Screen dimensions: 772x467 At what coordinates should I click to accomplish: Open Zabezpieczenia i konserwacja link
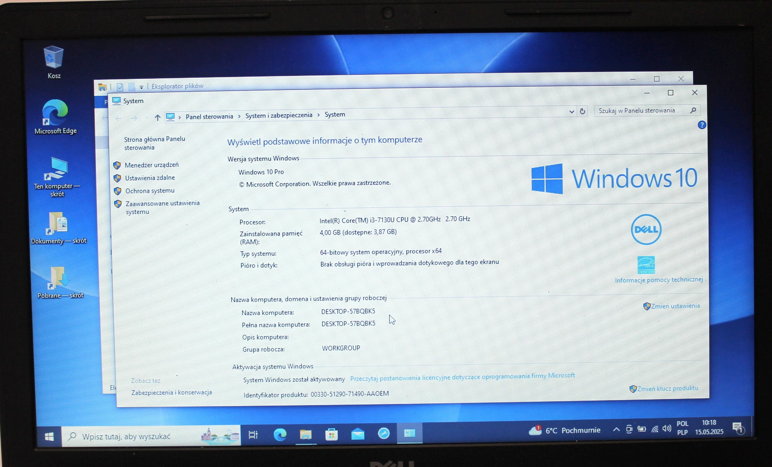pos(171,392)
